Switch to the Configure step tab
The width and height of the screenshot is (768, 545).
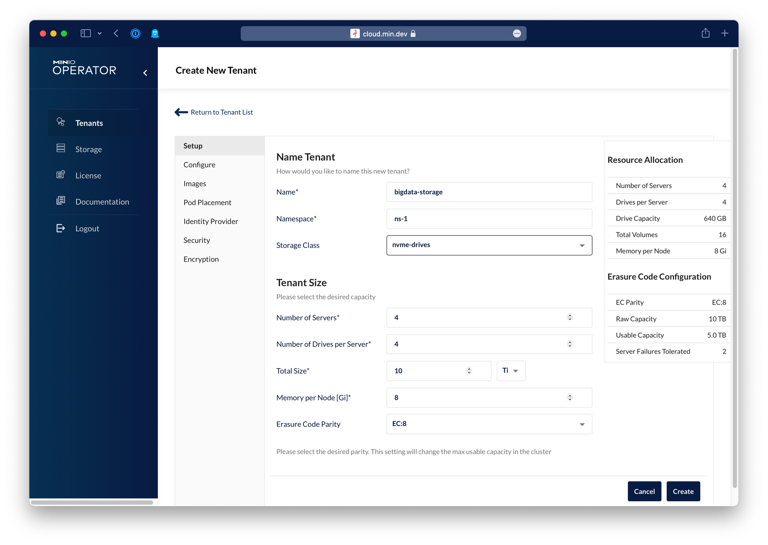tap(199, 165)
